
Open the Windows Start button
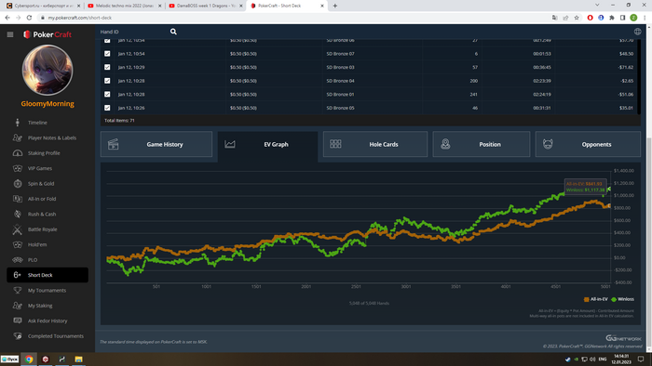(9, 359)
